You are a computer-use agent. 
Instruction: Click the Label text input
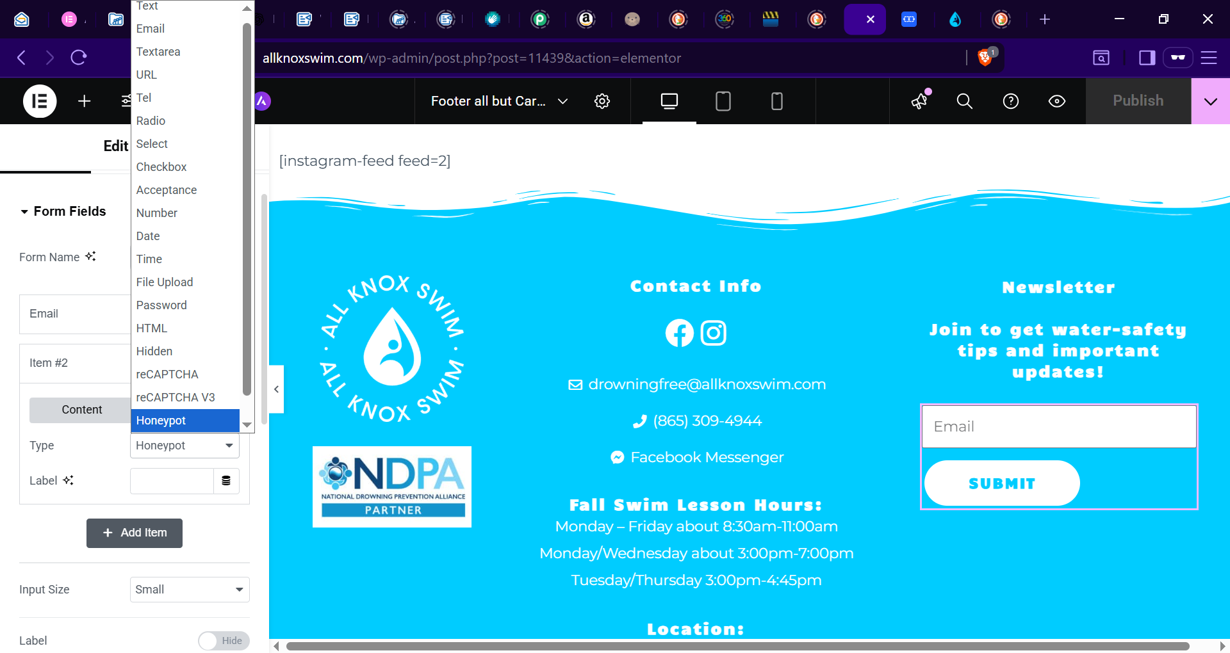(x=172, y=481)
